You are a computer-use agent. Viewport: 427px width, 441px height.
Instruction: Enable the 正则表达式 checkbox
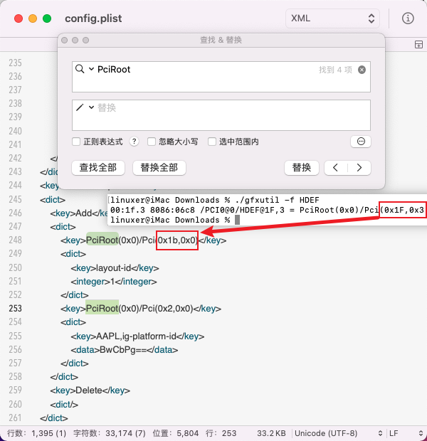(76, 142)
